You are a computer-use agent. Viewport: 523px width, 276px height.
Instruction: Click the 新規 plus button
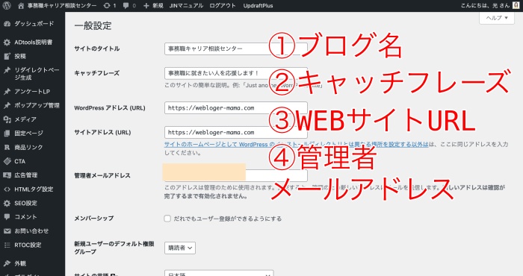153,6
